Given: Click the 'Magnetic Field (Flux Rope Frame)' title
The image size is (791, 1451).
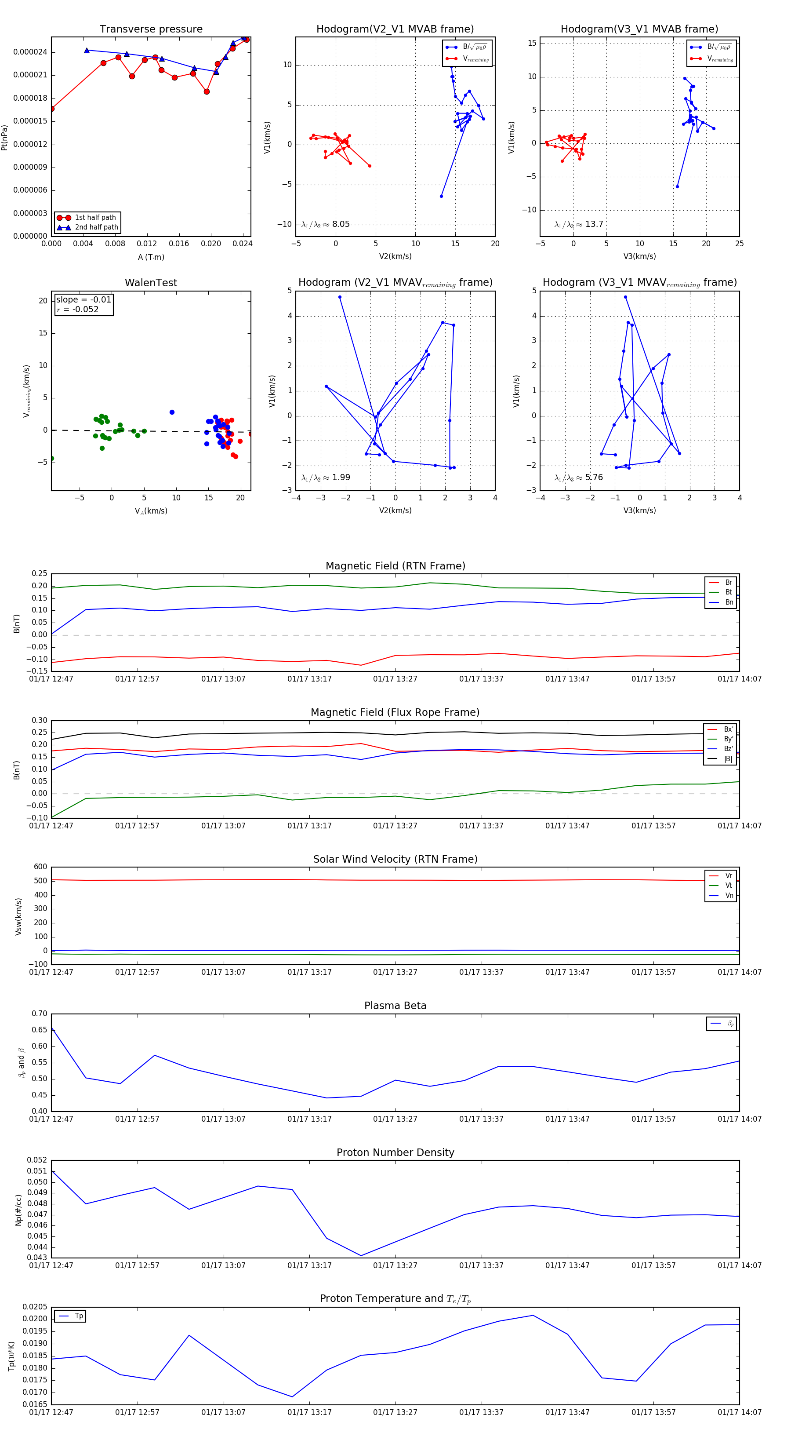Looking at the screenshot, I should click(395, 713).
